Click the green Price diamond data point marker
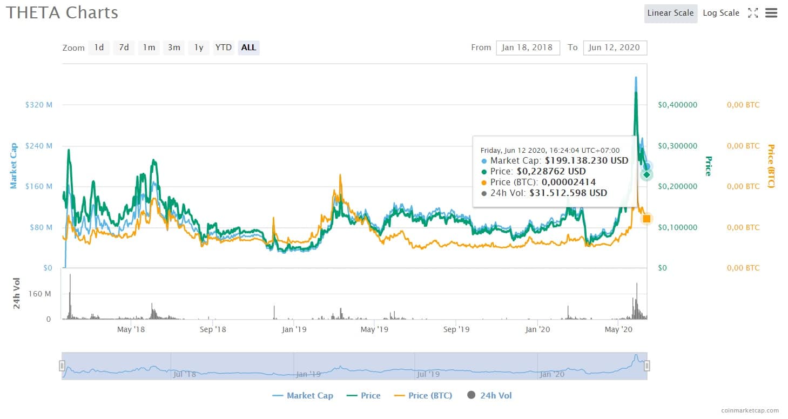Image resolution: width=788 pixels, height=419 pixels. [646, 174]
